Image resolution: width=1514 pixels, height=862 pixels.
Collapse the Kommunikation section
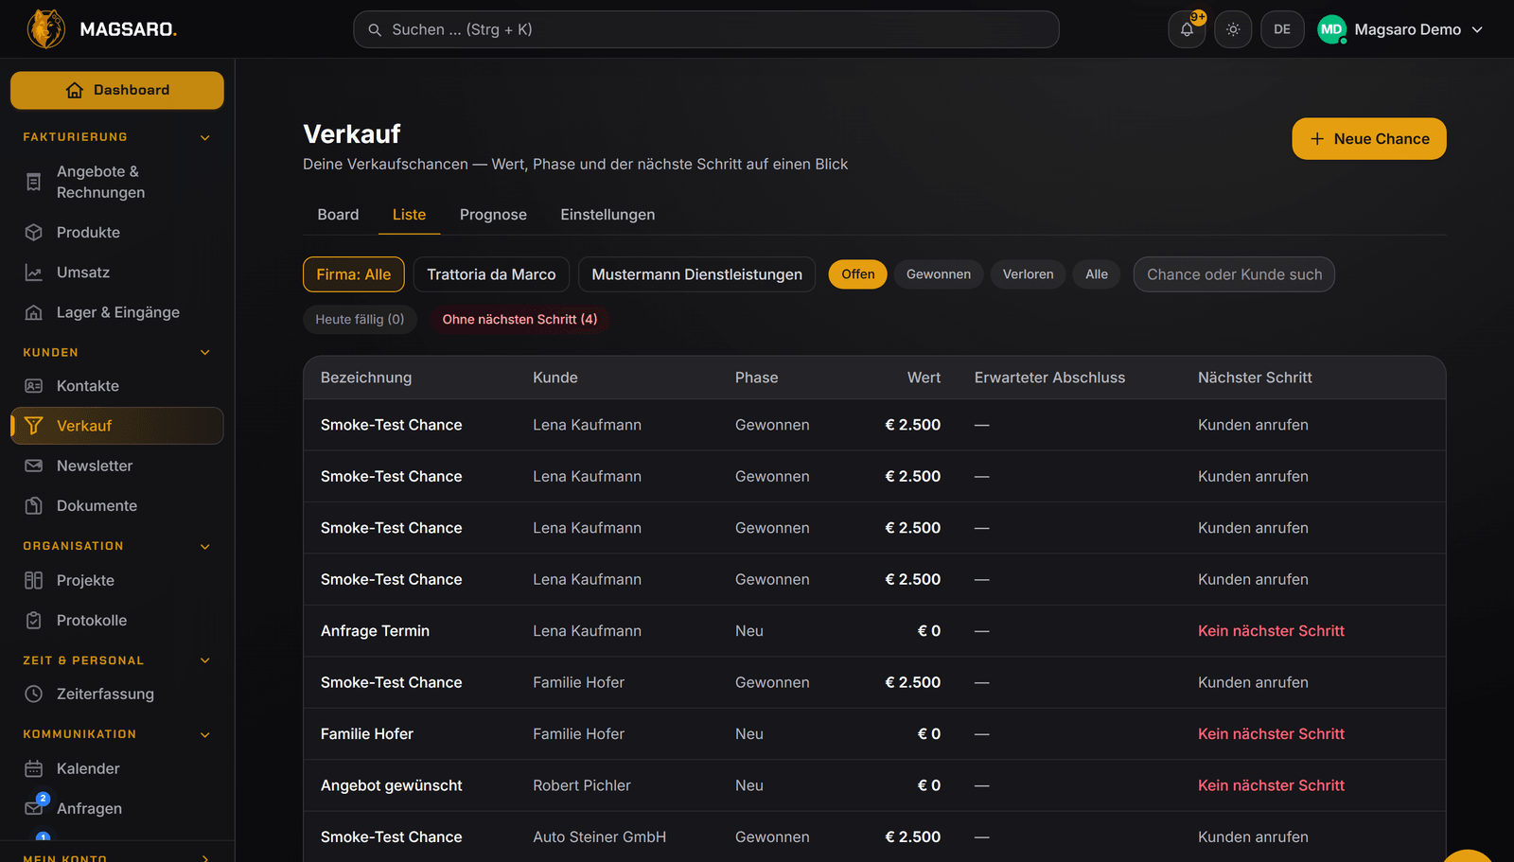tap(205, 734)
